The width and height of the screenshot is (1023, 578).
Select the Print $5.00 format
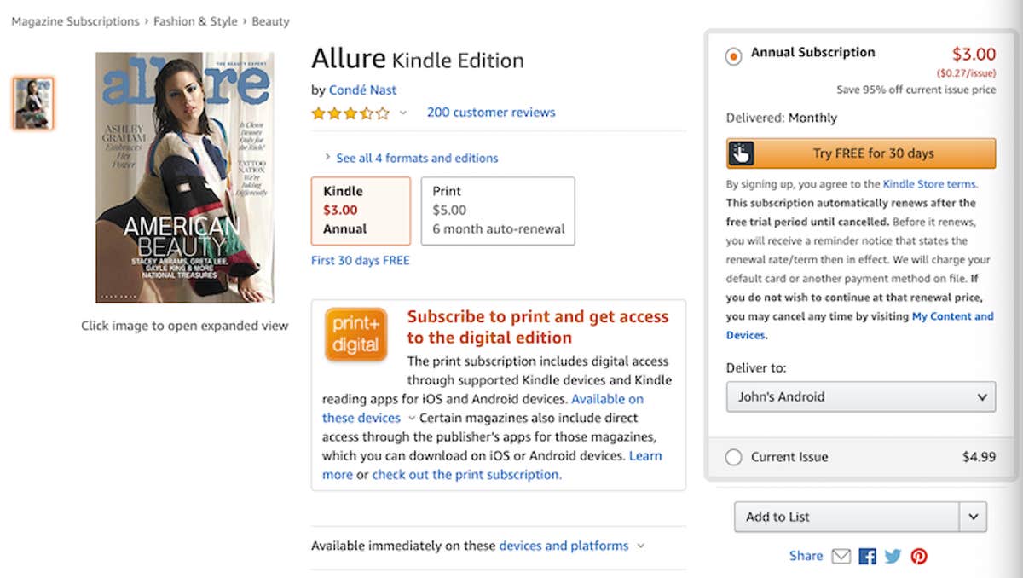(498, 211)
